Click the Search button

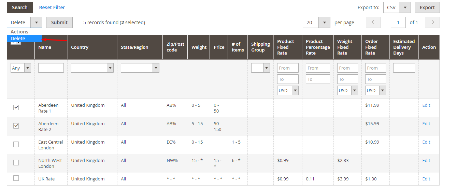tap(20, 8)
